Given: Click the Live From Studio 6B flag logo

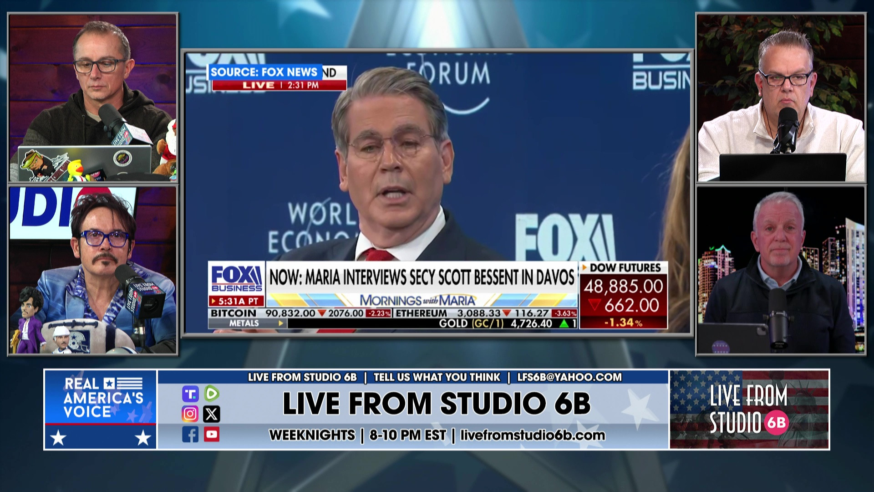Looking at the screenshot, I should tap(749, 409).
